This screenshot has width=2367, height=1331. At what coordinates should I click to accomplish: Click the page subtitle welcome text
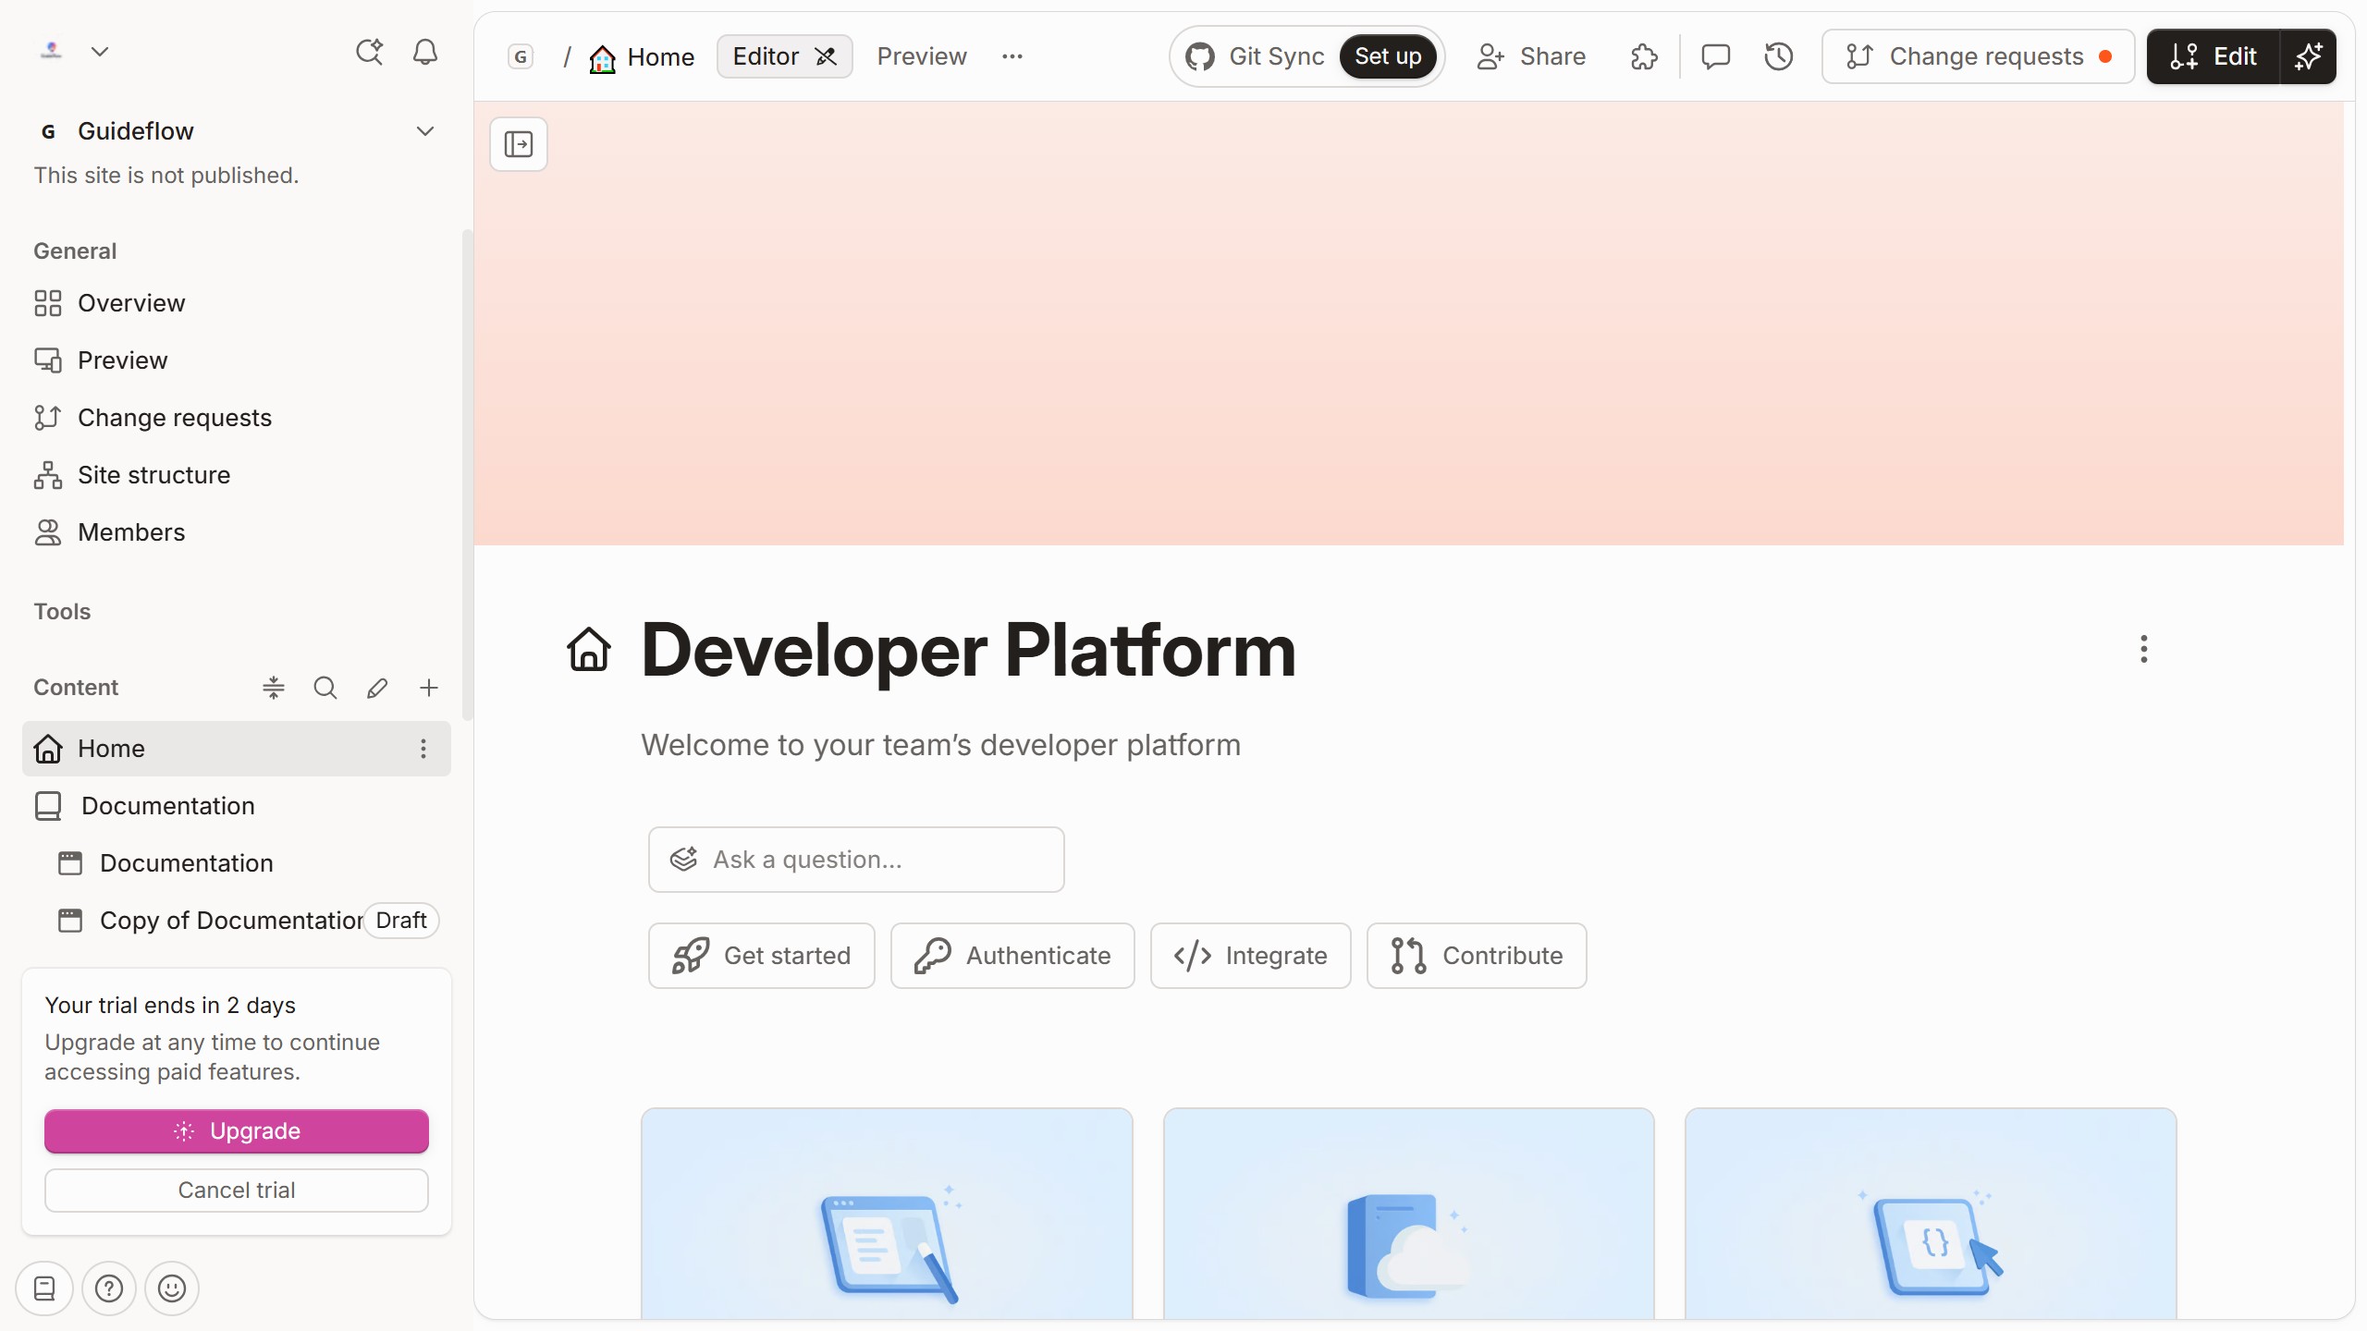point(941,745)
